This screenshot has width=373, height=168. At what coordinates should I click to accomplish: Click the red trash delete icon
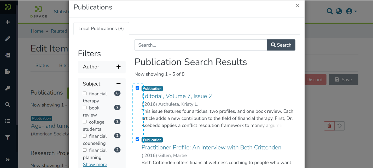pos(329,126)
